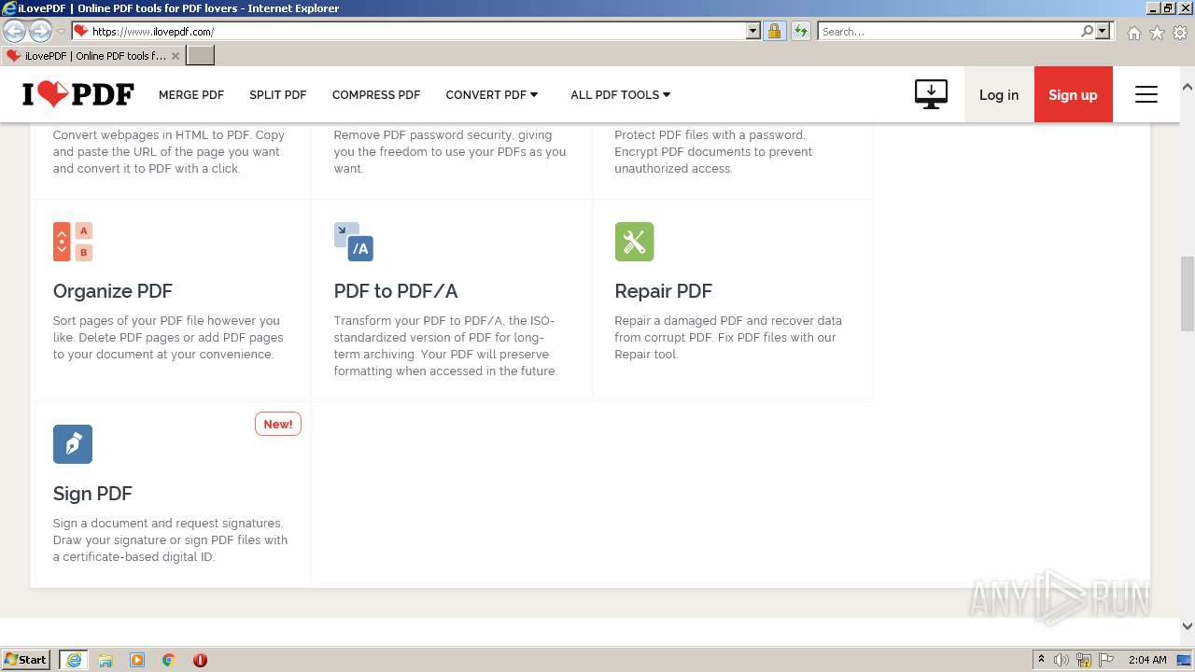Click the refresh page icon
This screenshot has width=1195, height=672.
pyautogui.click(x=800, y=31)
